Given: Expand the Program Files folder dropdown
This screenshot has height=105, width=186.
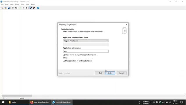Looking at the screenshot, I should point(86,41).
